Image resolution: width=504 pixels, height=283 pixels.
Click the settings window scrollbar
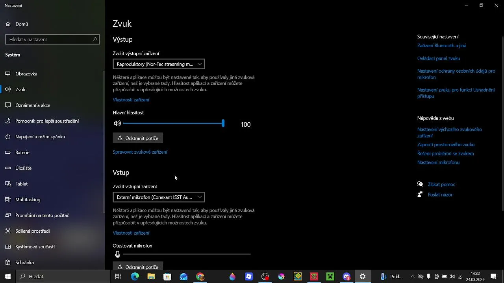(x=502, y=124)
